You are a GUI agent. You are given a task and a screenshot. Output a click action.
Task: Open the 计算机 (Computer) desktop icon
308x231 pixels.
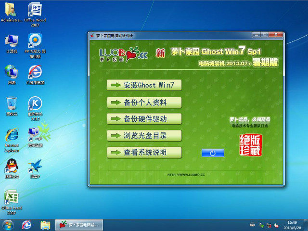click(12, 44)
